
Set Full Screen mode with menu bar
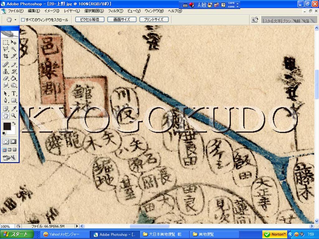pos(10,150)
